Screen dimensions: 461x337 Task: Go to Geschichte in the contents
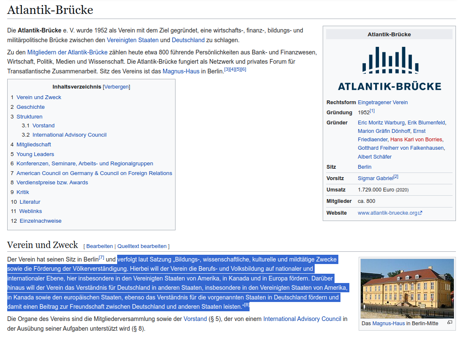click(x=30, y=107)
